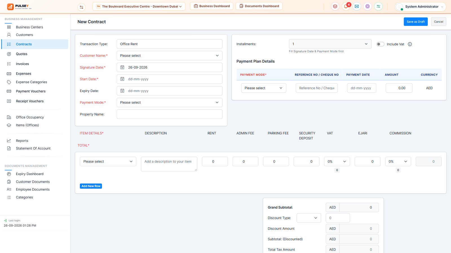Viewport: 451px width, 253px height.
Task: Open the item details Please select dropdown
Action: click(108, 162)
